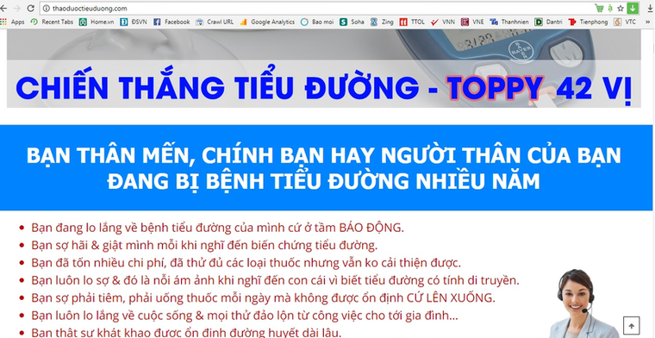Open the Soha bookmark
The image size is (655, 338).
point(352,22)
